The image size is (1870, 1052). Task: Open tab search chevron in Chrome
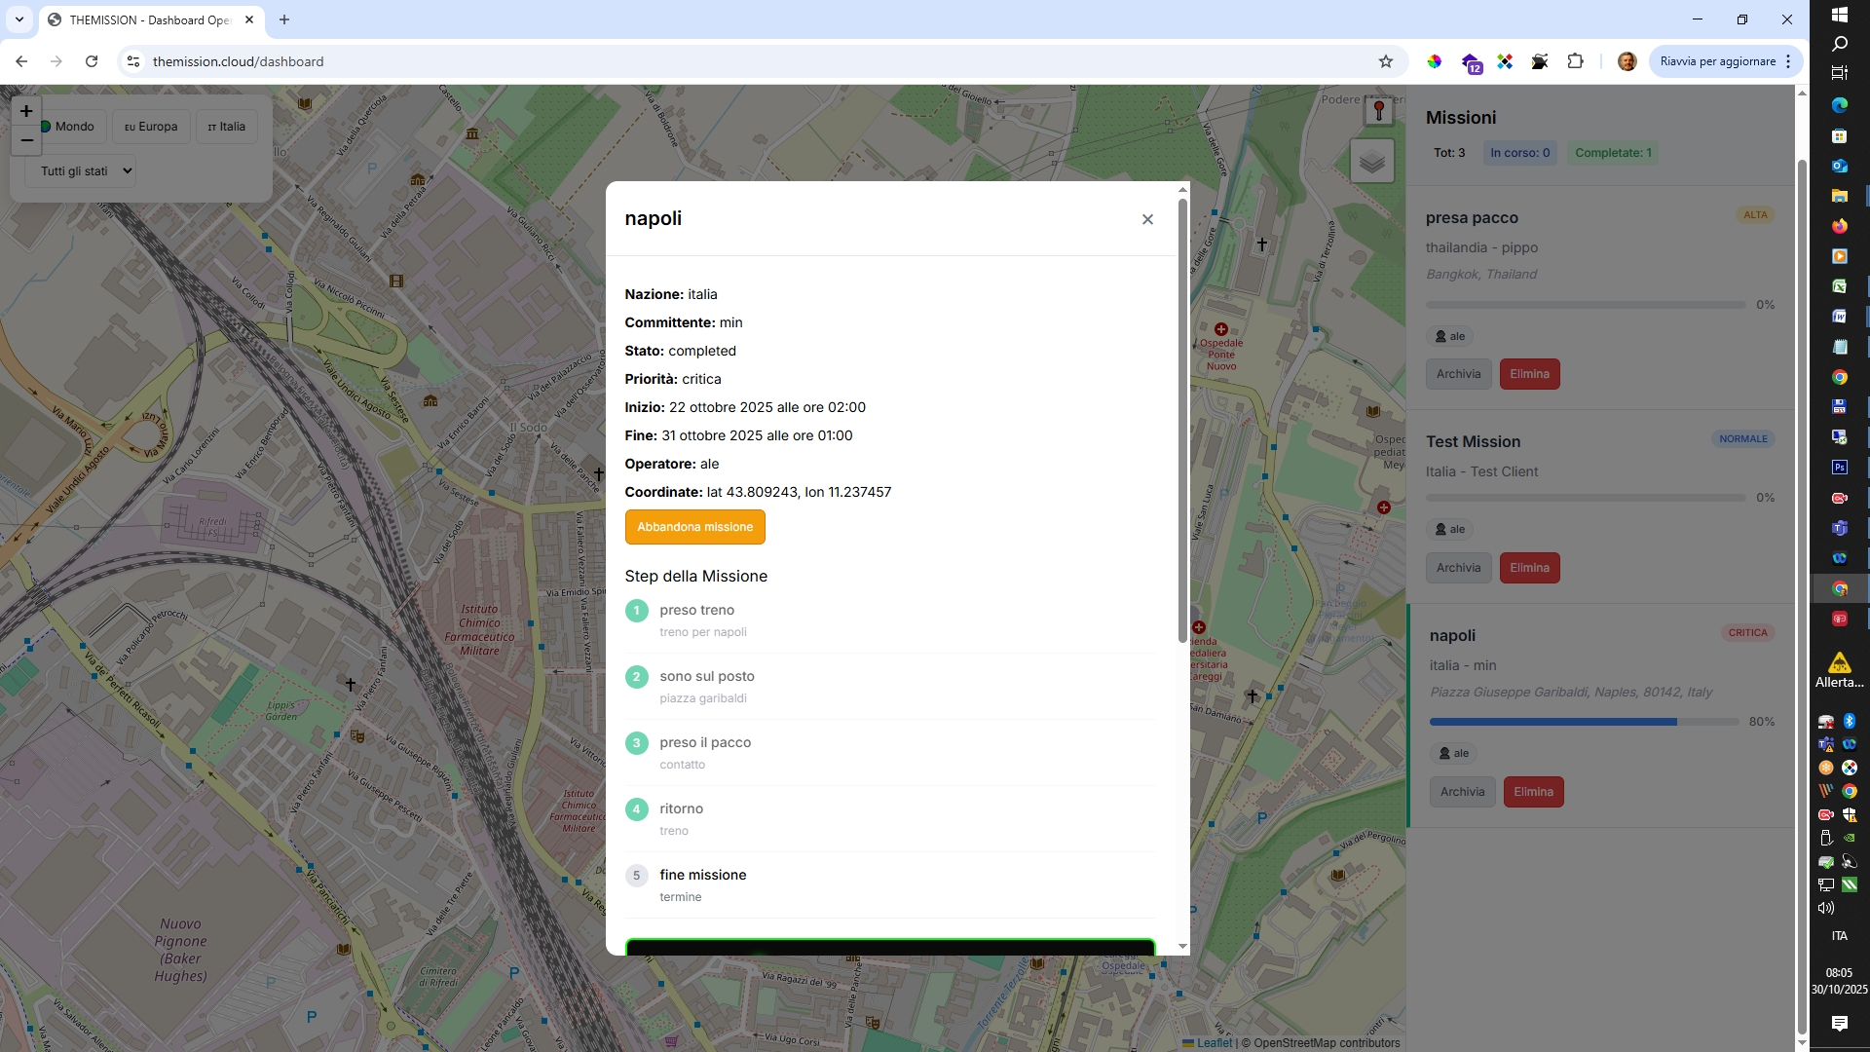(19, 19)
